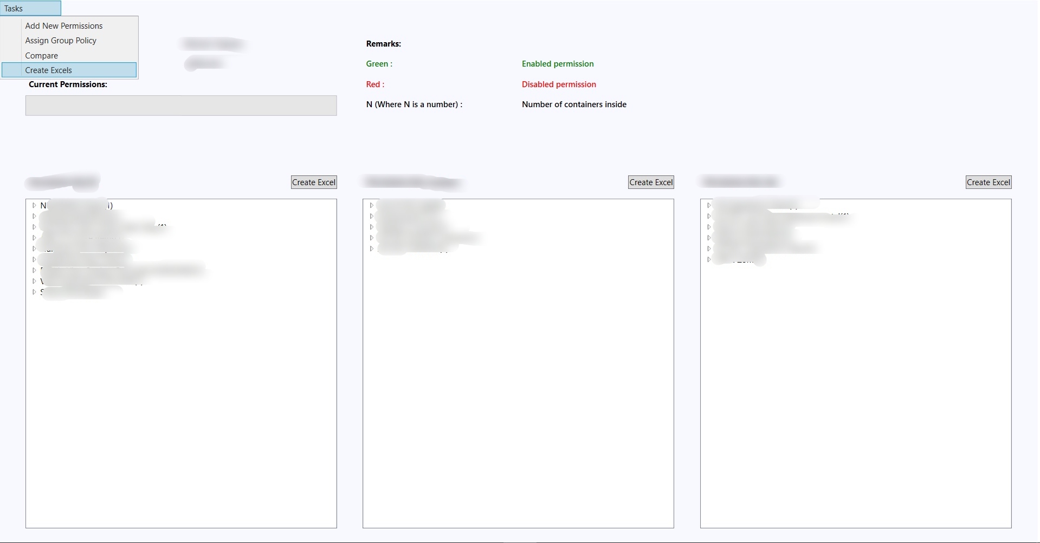
Task: Select Add New Permissions menu entry
Action: 63,26
